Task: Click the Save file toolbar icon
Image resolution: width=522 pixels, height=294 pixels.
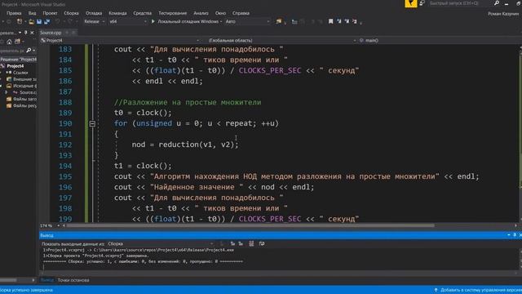Action: [39, 21]
